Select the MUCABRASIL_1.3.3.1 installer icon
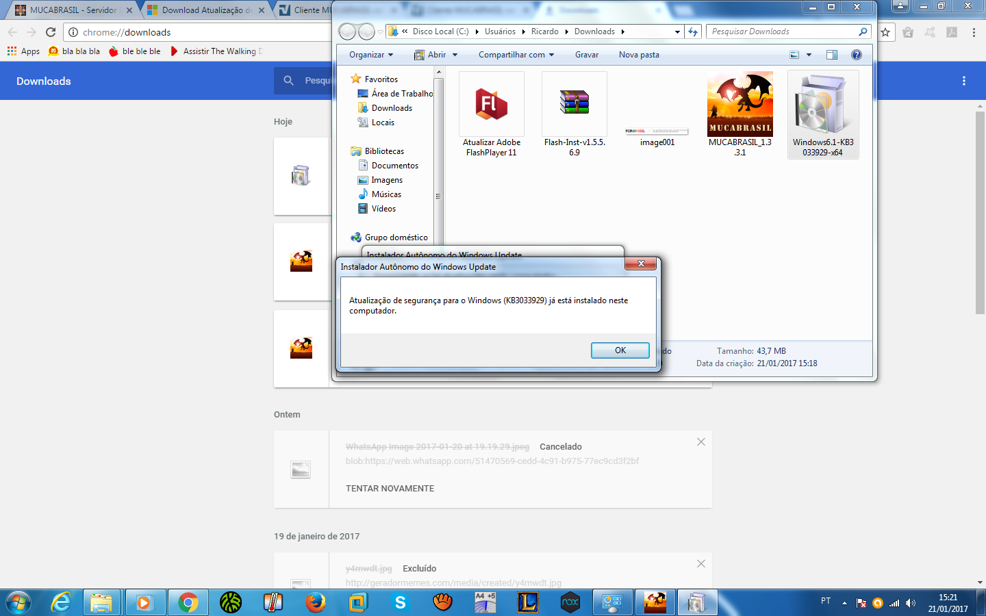Image resolution: width=986 pixels, height=616 pixels. pyautogui.click(x=739, y=105)
